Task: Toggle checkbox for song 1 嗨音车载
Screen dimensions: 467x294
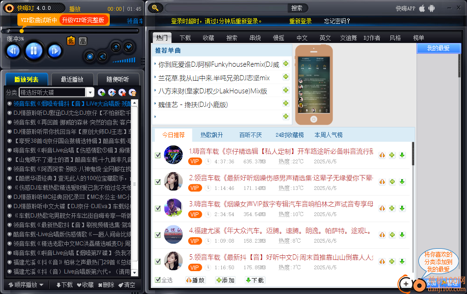Action: click(158, 155)
